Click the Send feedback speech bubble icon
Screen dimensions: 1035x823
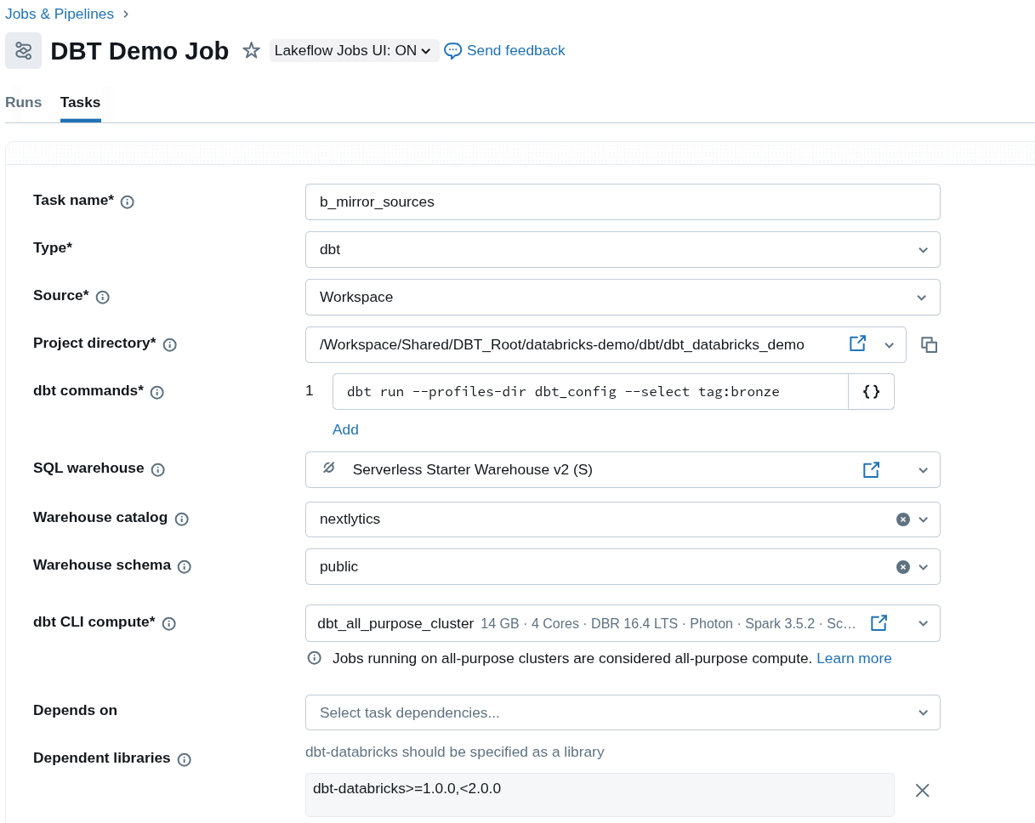click(x=452, y=51)
